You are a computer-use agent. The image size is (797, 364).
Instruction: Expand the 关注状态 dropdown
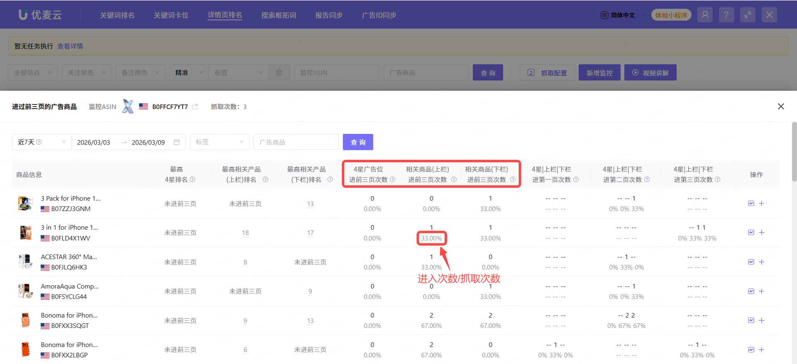[x=87, y=73]
